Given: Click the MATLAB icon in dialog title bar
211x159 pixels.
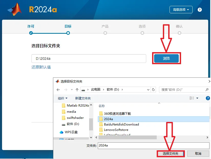Looking at the screenshot, I should coord(57,81).
